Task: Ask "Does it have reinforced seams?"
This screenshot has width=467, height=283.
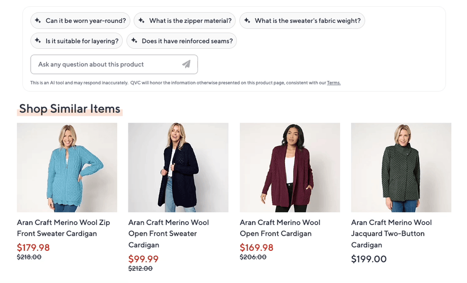Action: [182, 41]
